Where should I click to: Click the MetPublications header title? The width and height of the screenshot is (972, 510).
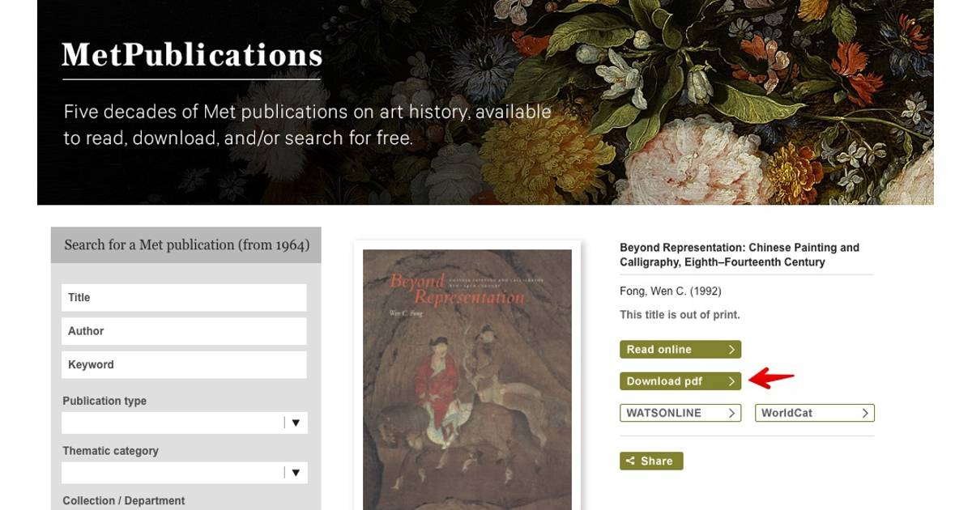192,55
